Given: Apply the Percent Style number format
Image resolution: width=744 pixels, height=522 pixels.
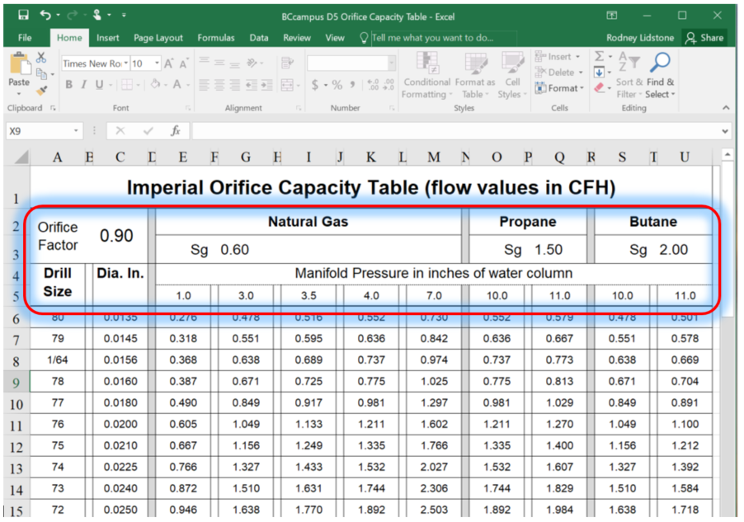Looking at the screenshot, I should click(x=337, y=84).
